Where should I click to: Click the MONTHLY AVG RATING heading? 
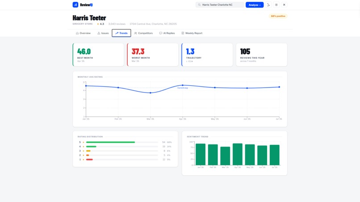(90, 77)
